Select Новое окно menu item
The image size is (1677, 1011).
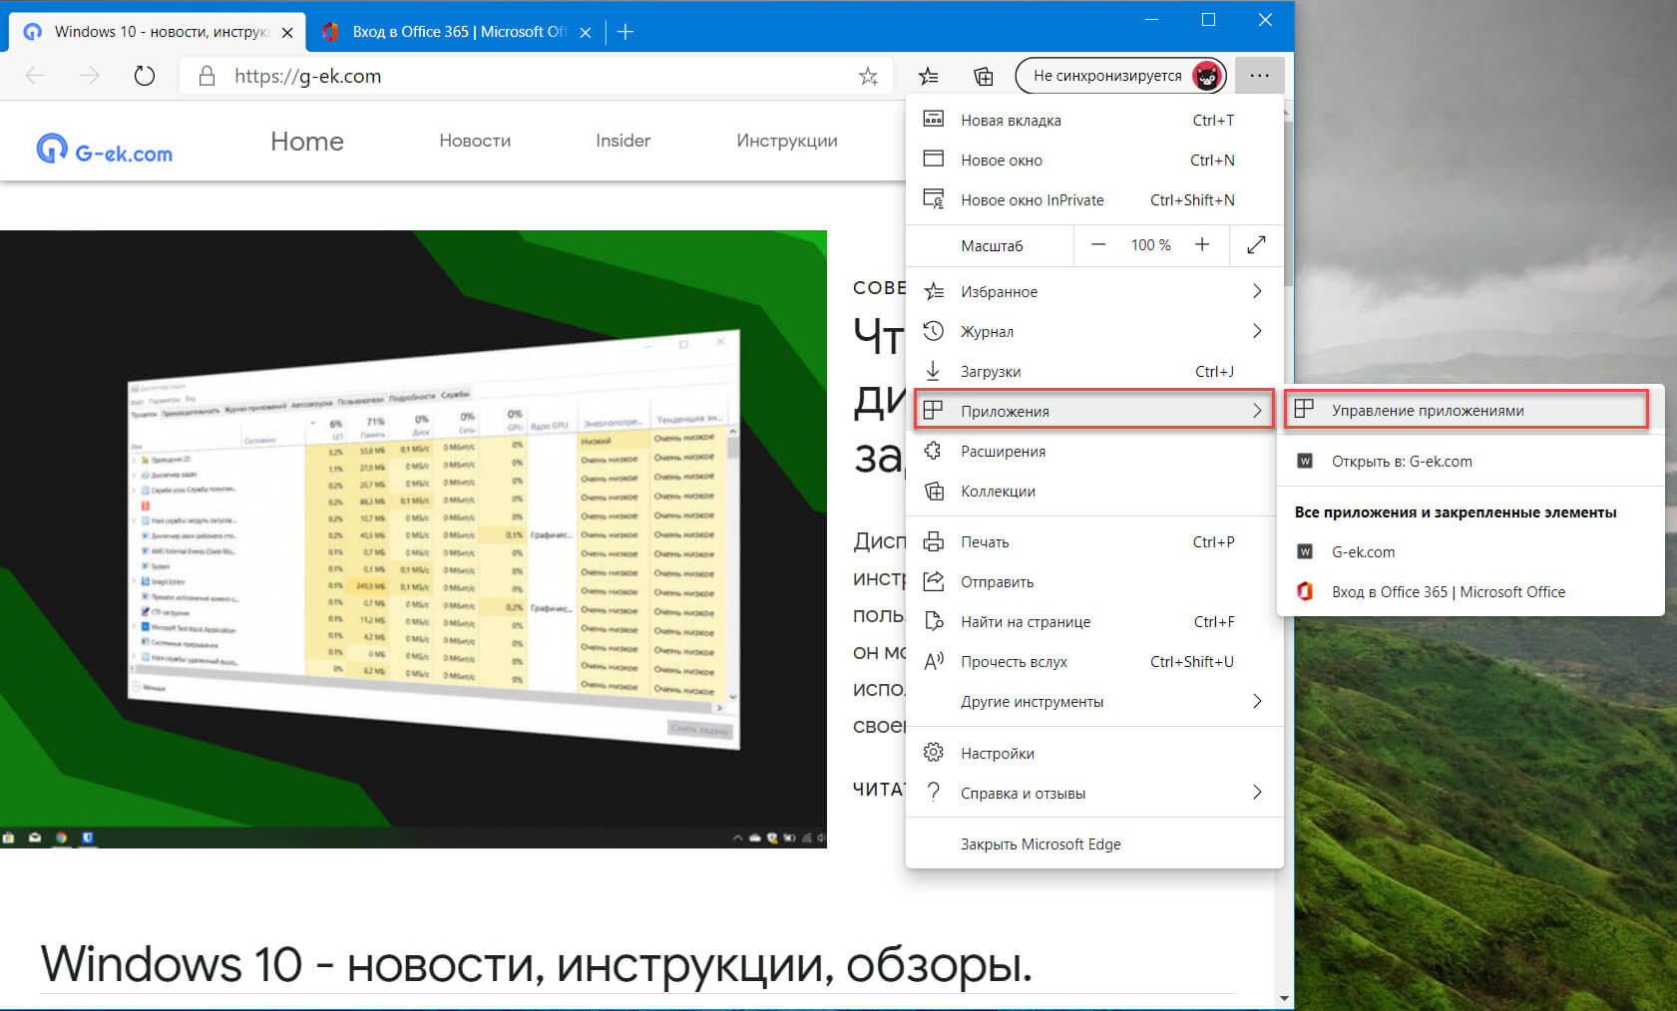[x=1094, y=160]
